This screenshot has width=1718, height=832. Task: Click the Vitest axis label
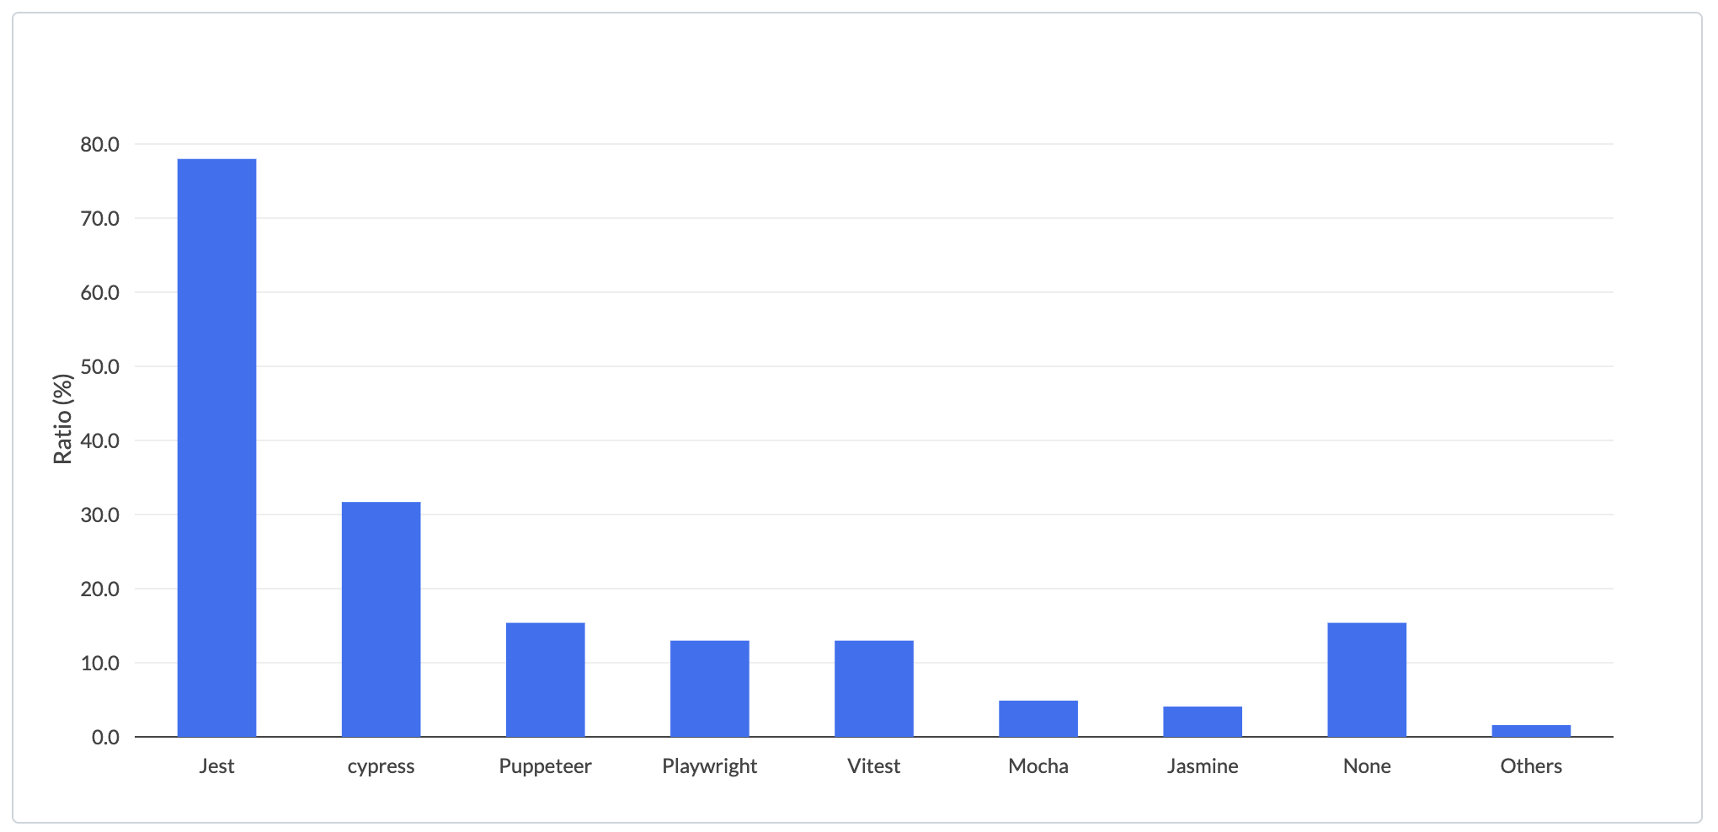coord(873,766)
